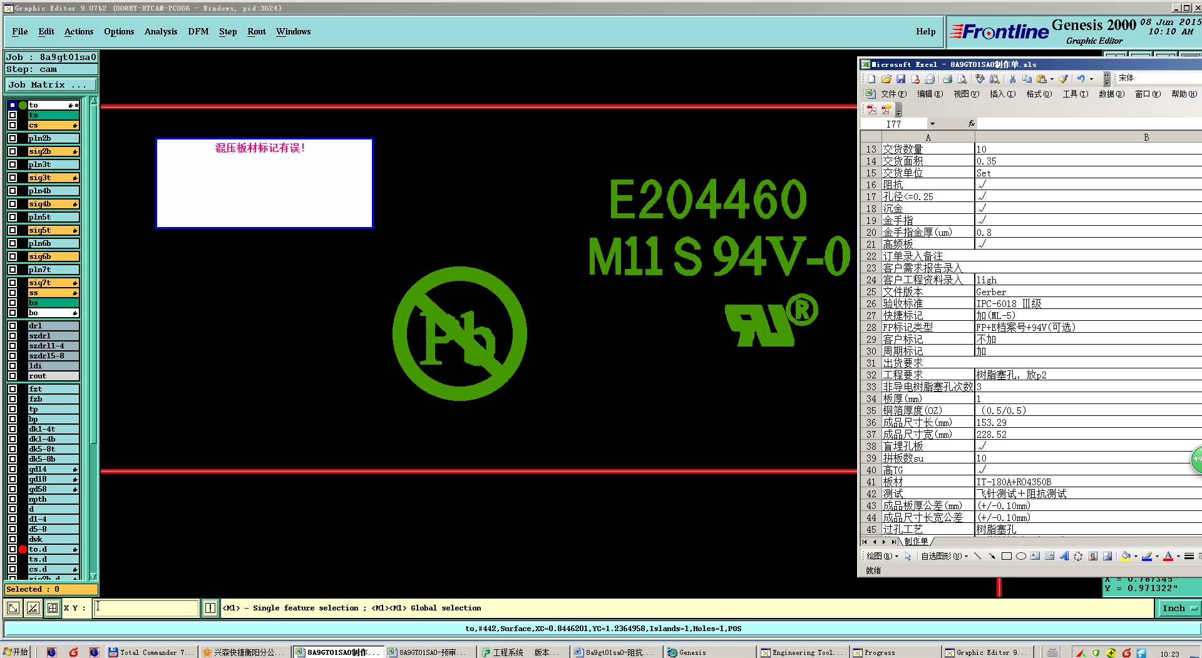Click the Cut scissors icon in Excel
Viewport: 1202px width, 658px height.
click(1012, 79)
